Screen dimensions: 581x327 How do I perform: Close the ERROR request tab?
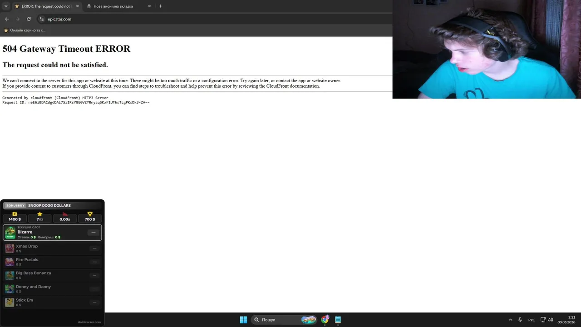pos(78,6)
